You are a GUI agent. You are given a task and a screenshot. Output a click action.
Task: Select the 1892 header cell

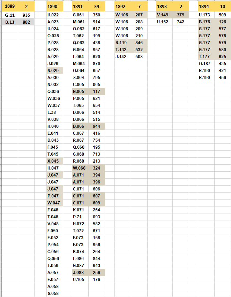click(x=123, y=6)
